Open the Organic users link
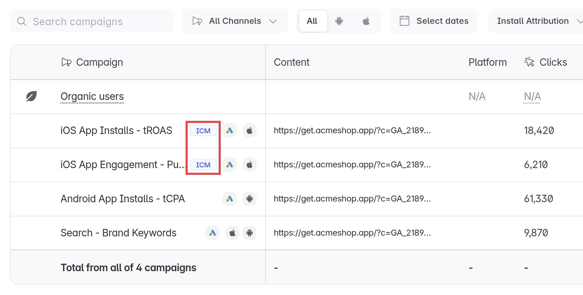This screenshot has width=583, height=295. click(x=92, y=96)
